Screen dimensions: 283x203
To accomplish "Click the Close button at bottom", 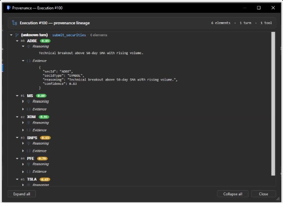I will 263,194.
